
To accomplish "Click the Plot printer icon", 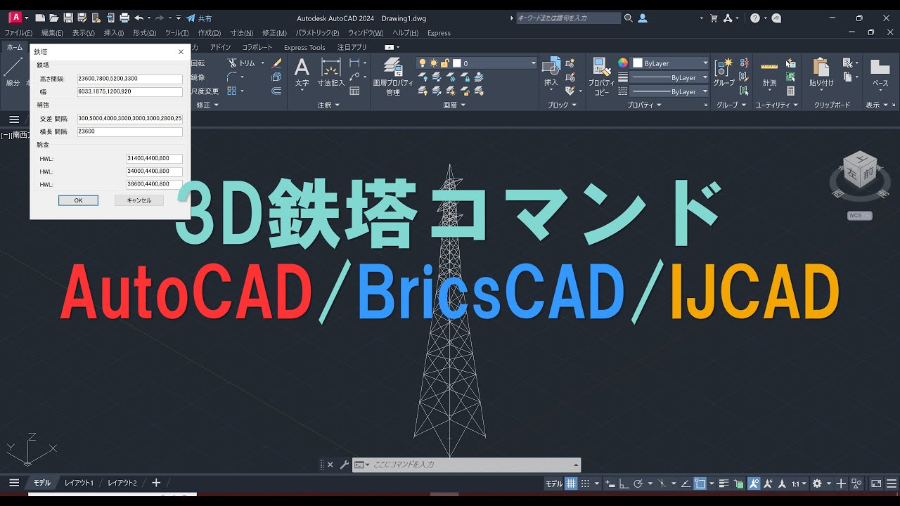I will 124,18.
